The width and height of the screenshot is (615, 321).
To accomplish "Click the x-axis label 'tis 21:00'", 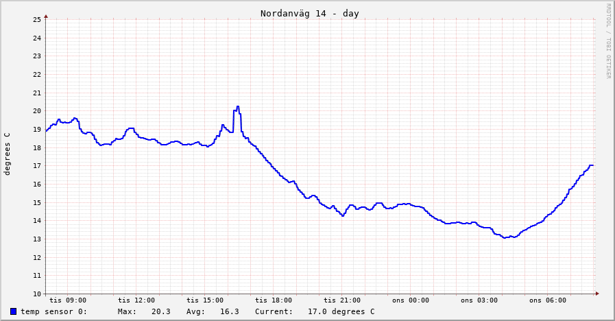I will click(x=342, y=300).
